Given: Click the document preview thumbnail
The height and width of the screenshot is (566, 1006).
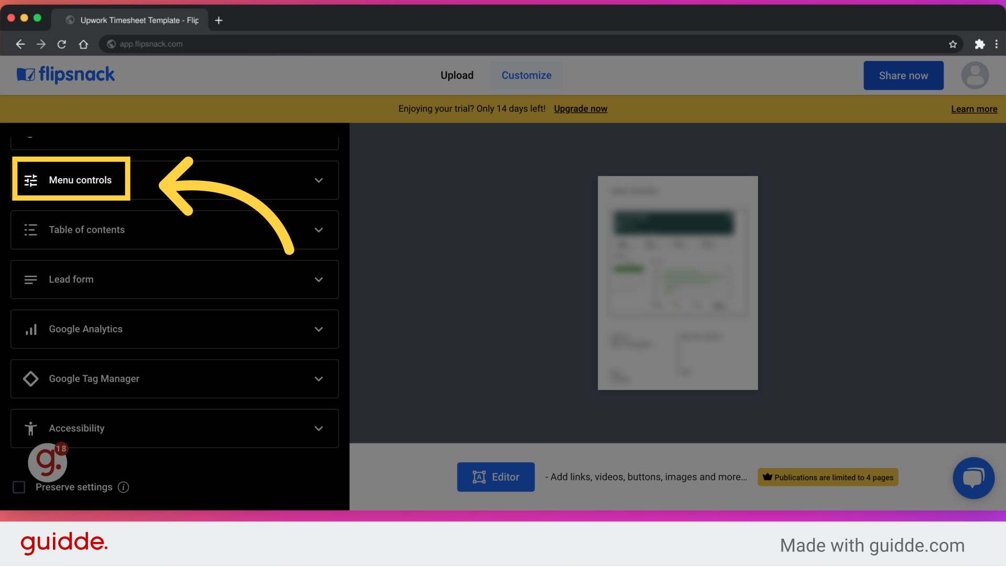Looking at the screenshot, I should (677, 282).
